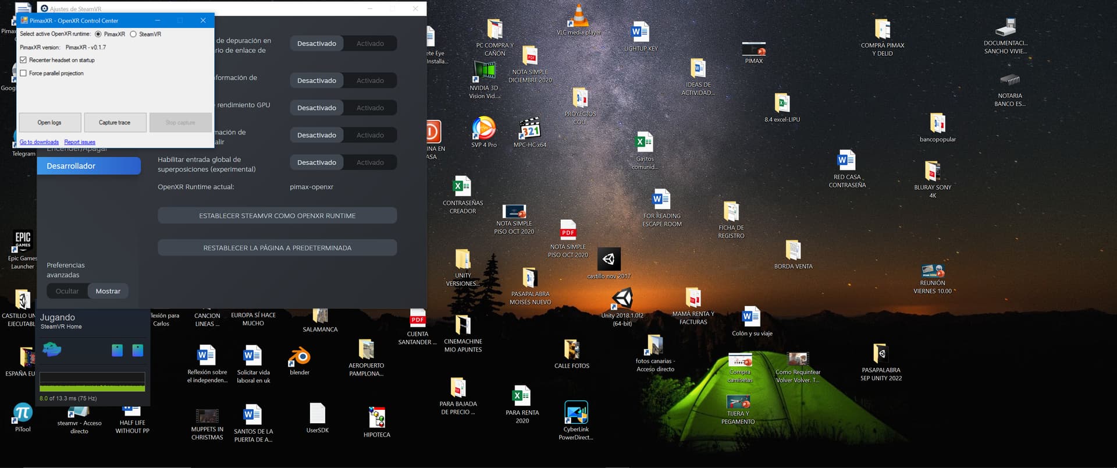1117x468 pixels.
Task: Click the '8.0 of 13.3 ms (75 Hz)' readout
Action: pos(68,398)
